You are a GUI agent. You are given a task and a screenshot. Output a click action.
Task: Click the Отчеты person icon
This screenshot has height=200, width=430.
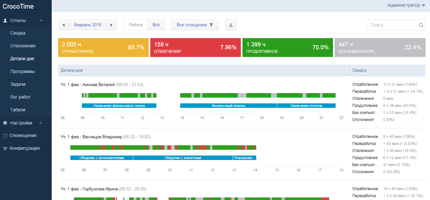click(5, 20)
